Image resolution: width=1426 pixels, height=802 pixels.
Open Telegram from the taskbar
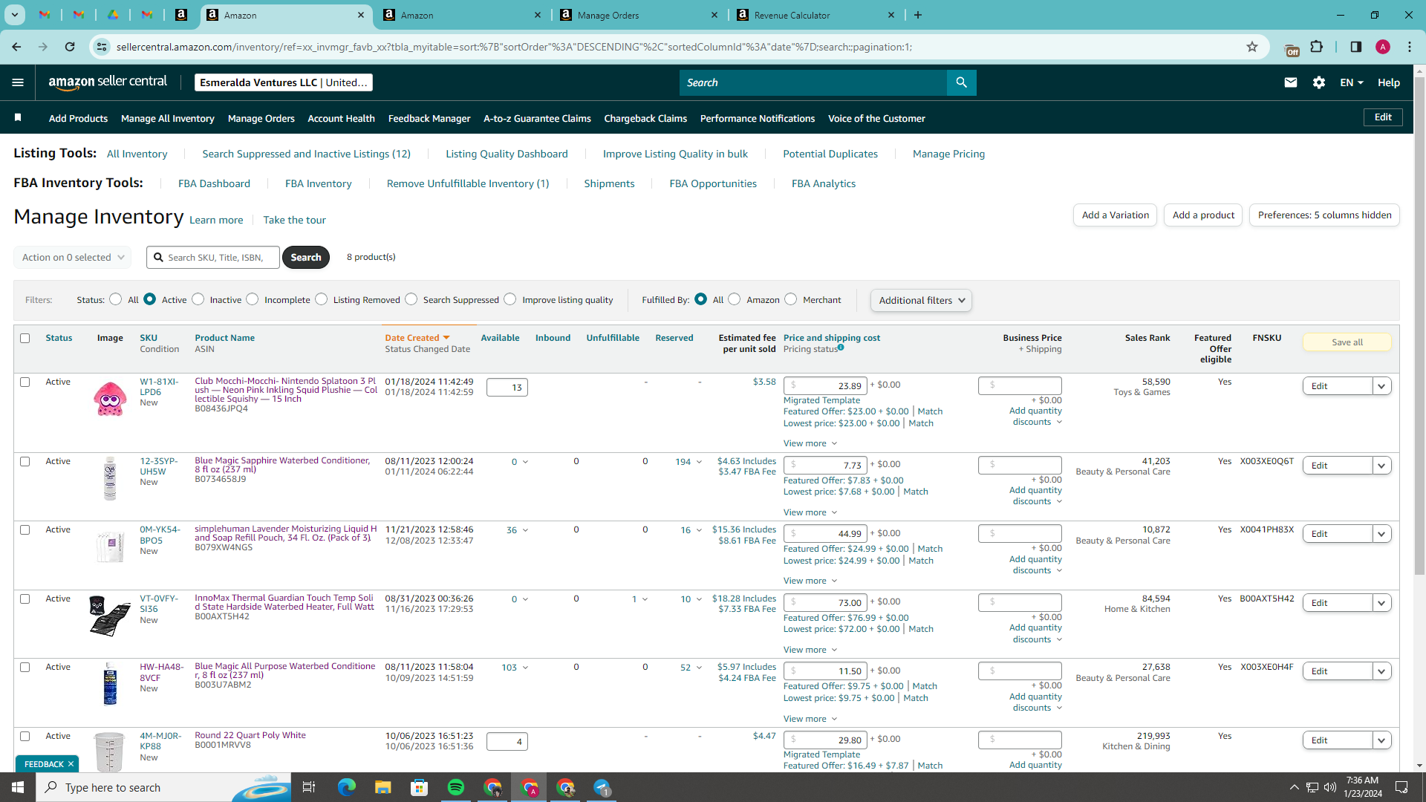point(602,787)
